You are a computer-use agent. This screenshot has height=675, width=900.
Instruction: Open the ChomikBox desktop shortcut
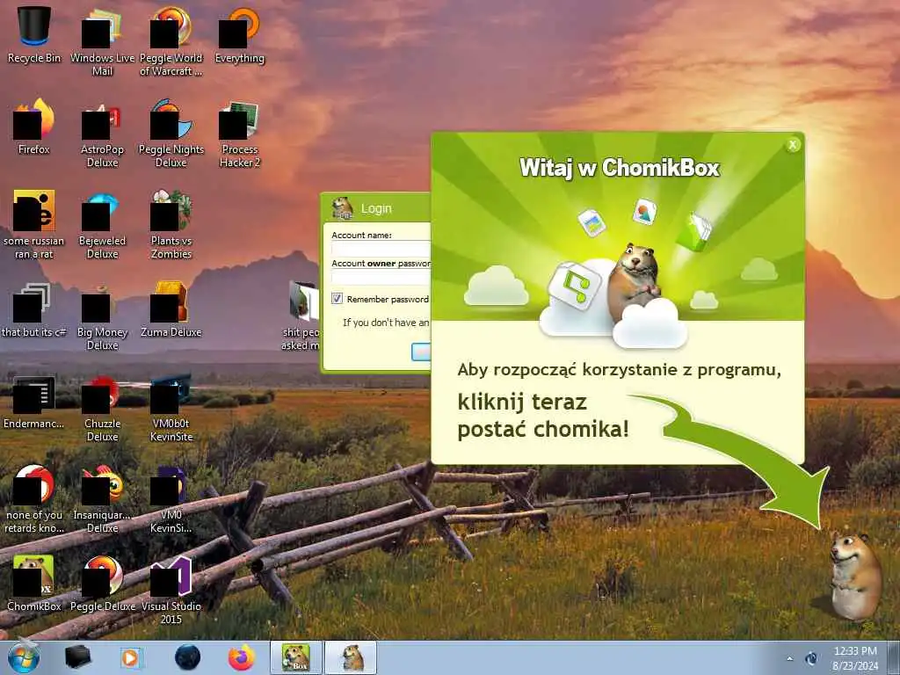[x=34, y=584]
